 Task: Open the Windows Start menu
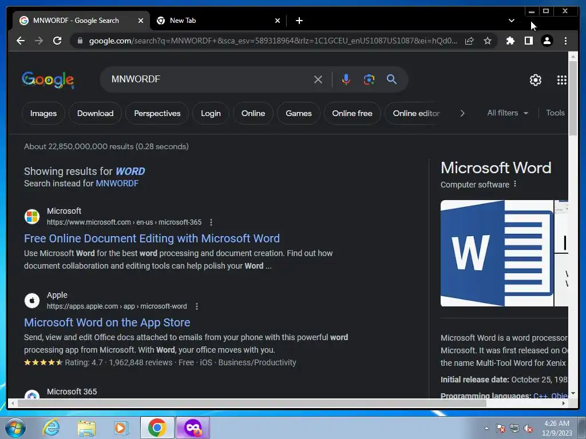point(15,428)
